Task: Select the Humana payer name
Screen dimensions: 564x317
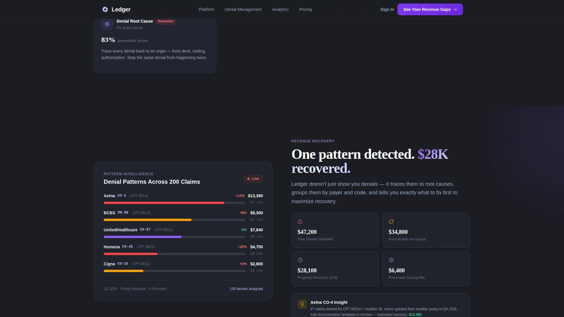Action: (x=112, y=247)
